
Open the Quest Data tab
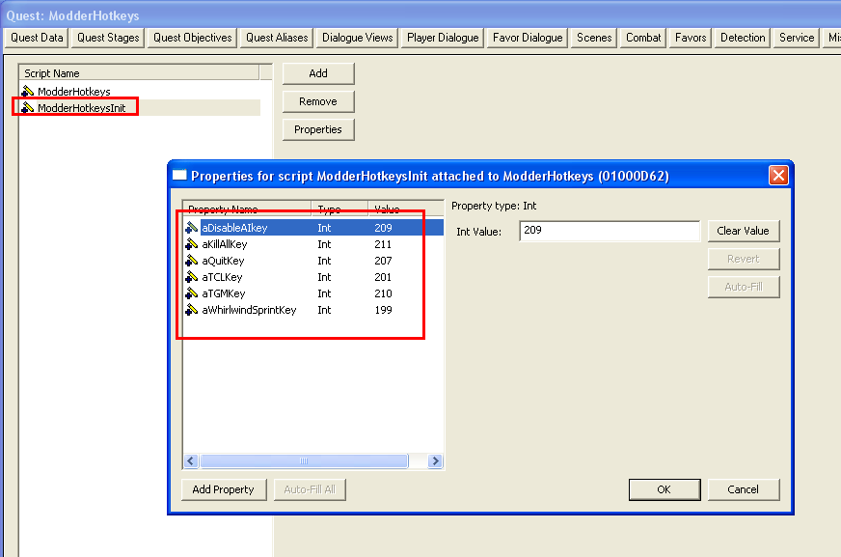(x=37, y=38)
